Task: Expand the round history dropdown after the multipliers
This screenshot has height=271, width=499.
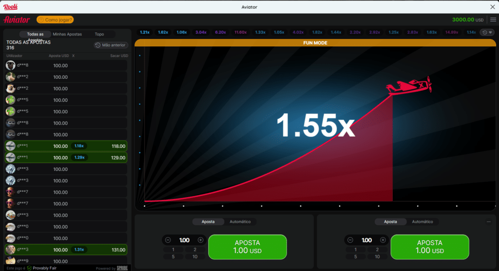Action: (x=487, y=33)
